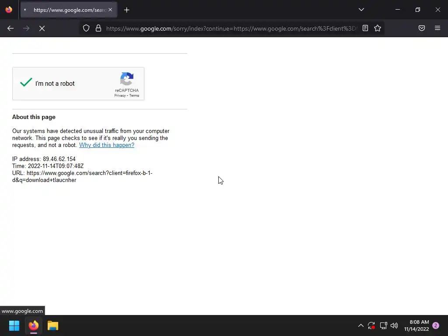This screenshot has width=448, height=336.
Task: View site security via padlock icon
Action: point(98,28)
